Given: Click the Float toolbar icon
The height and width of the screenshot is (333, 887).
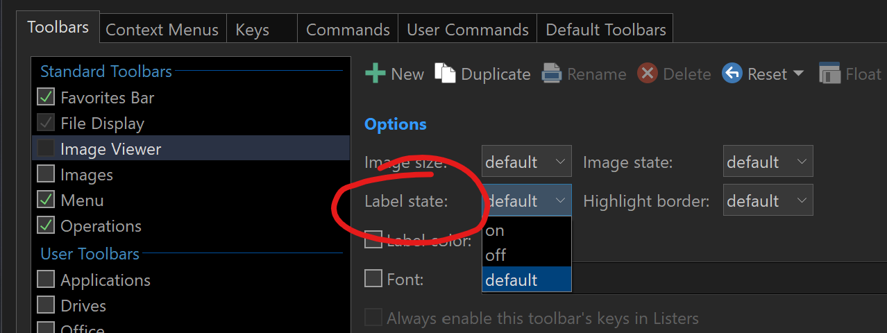Looking at the screenshot, I should pos(830,74).
